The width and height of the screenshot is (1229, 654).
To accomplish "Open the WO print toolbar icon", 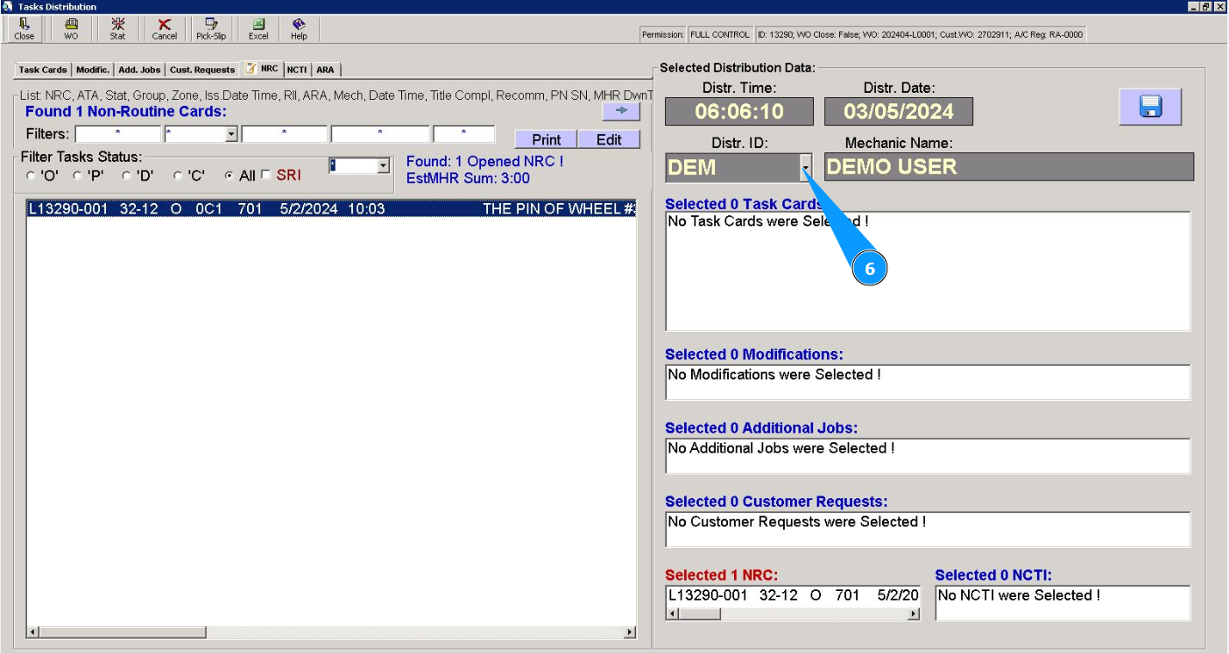I will [71, 29].
